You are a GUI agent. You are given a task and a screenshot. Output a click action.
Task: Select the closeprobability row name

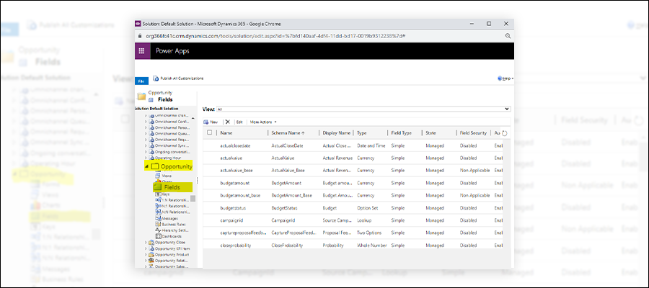(x=236, y=245)
